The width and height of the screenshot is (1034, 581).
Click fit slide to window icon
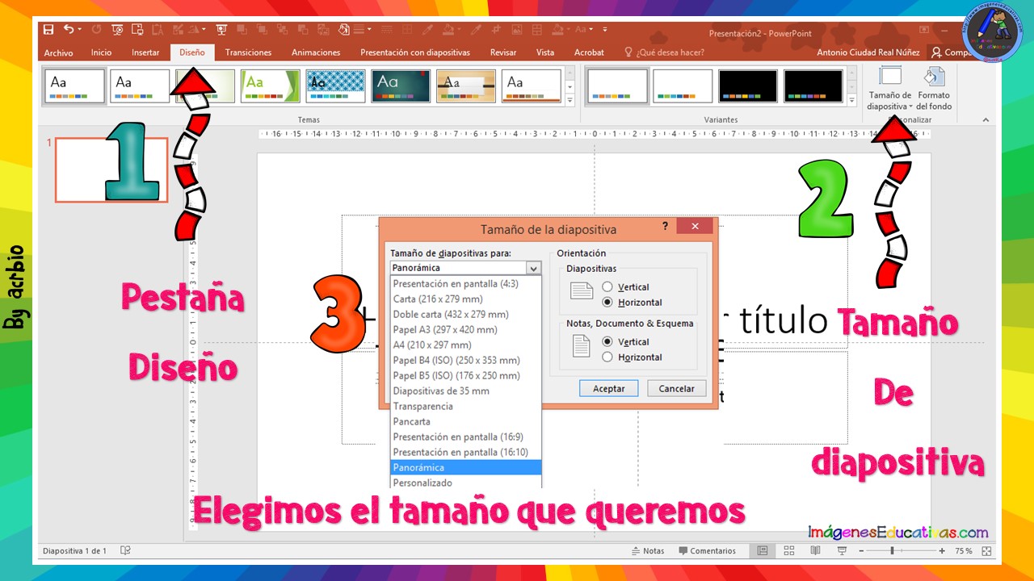[x=986, y=551]
